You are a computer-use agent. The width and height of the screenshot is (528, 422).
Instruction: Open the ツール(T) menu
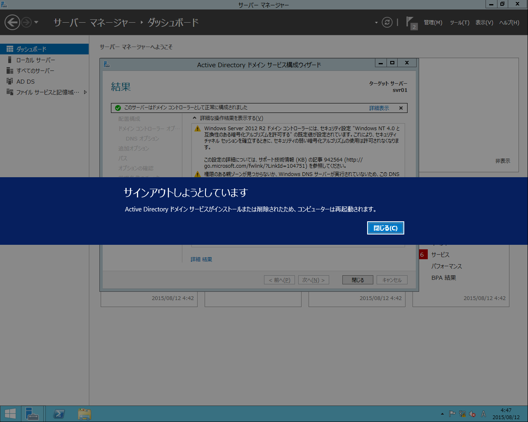click(460, 23)
